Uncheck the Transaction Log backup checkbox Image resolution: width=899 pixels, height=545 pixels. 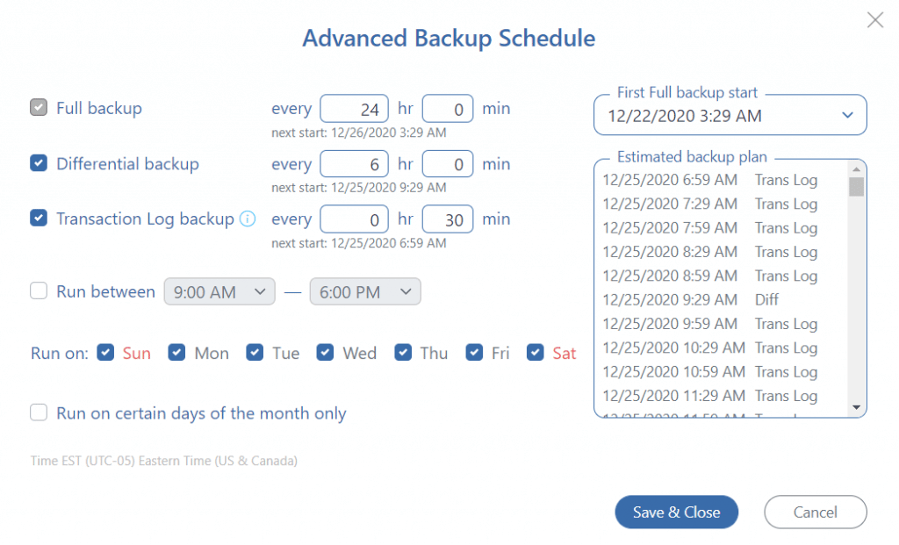(x=39, y=219)
